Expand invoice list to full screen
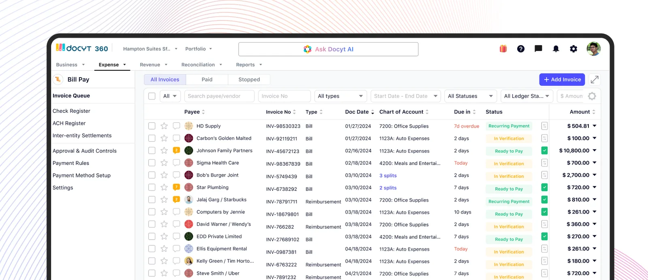Screen dimensions: 648x280 pyautogui.click(x=595, y=80)
